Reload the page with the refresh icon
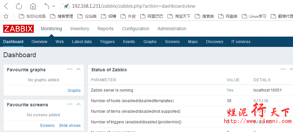Image resolution: width=293 pixels, height=132 pixels. [x=19, y=6]
